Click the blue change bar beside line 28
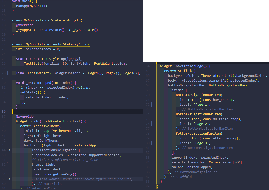The height and width of the screenshot is (190, 269). coord(7,73)
